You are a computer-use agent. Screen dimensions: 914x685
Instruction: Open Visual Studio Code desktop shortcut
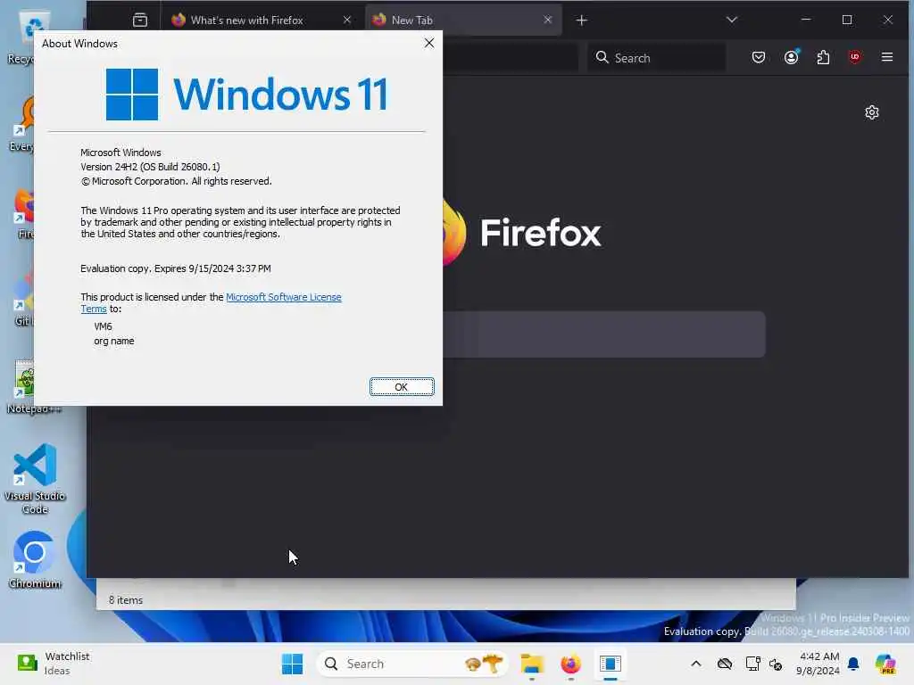click(x=35, y=479)
